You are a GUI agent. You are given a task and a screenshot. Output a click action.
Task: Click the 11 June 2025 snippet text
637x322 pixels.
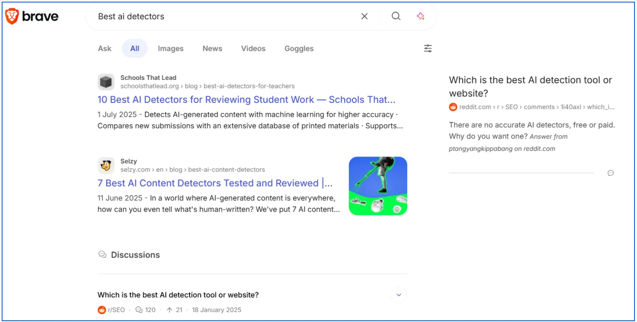(219, 204)
